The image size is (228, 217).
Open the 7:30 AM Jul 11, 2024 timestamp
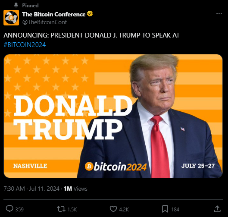tap(31, 189)
